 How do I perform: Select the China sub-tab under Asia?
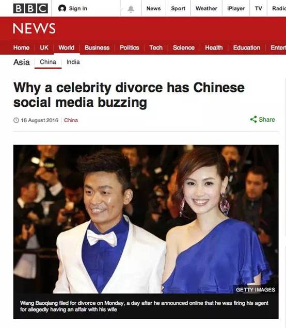48,62
